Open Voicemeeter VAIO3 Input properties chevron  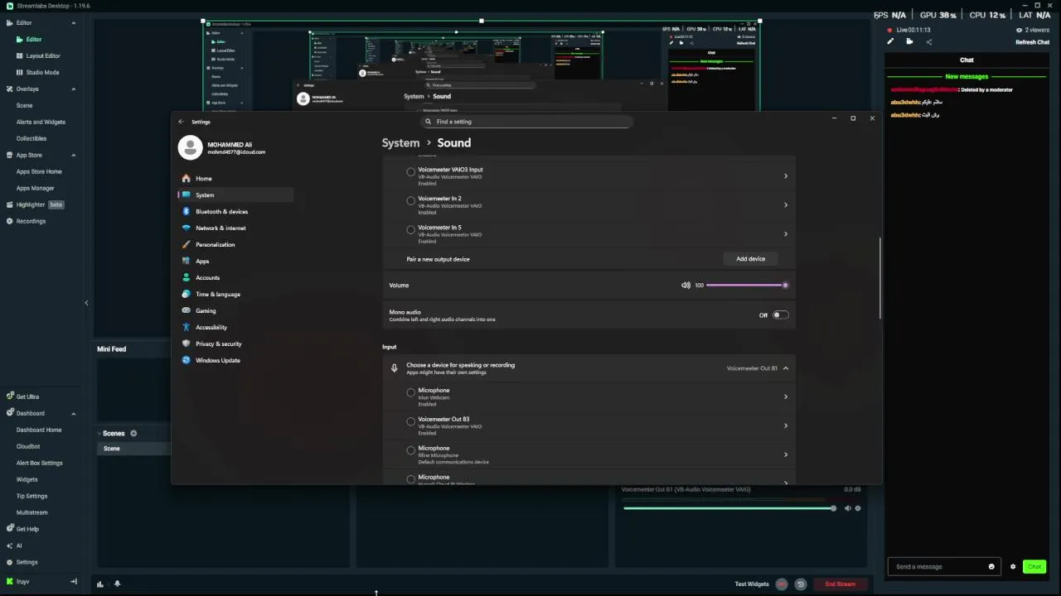[x=786, y=176]
